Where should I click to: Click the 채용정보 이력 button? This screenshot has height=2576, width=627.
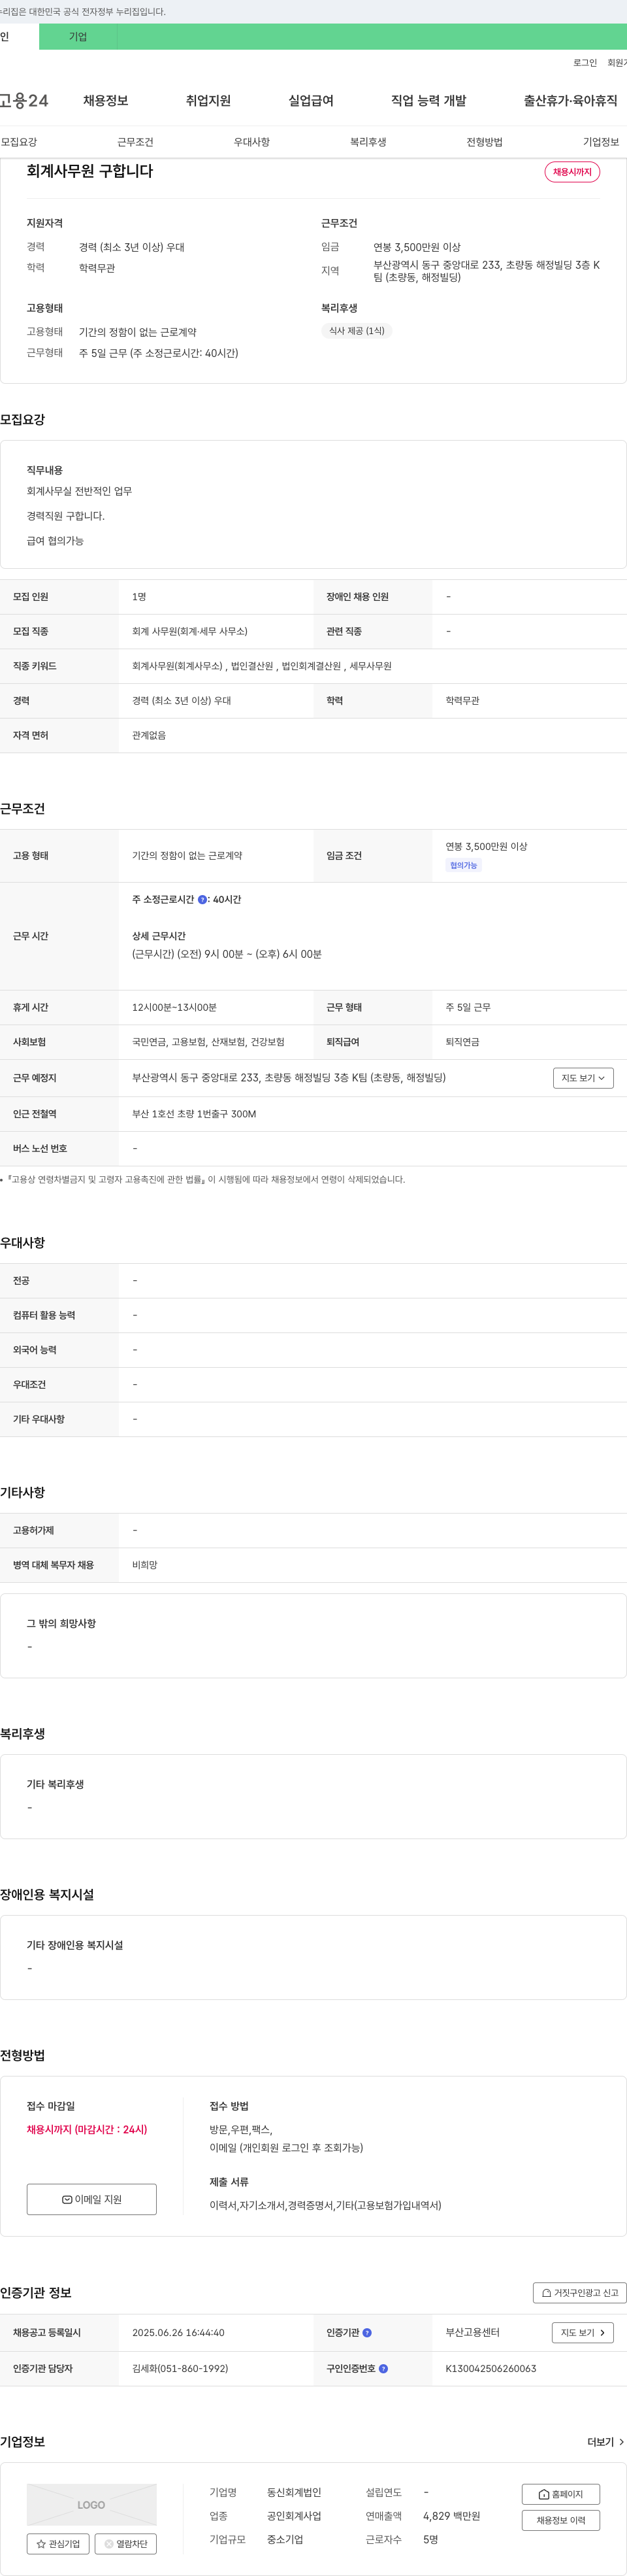(560, 2520)
